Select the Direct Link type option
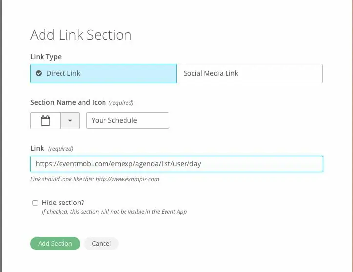This screenshot has width=353, height=272. pos(103,73)
